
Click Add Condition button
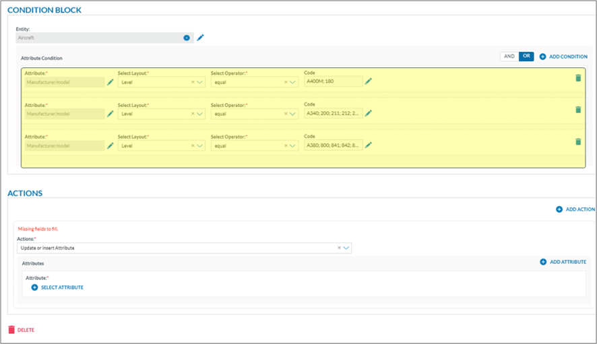563,57
